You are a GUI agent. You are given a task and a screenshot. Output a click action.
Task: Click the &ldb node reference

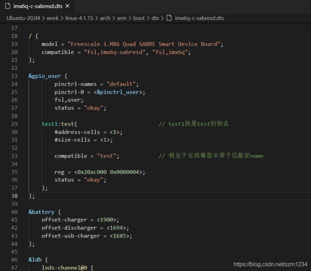point(35,260)
